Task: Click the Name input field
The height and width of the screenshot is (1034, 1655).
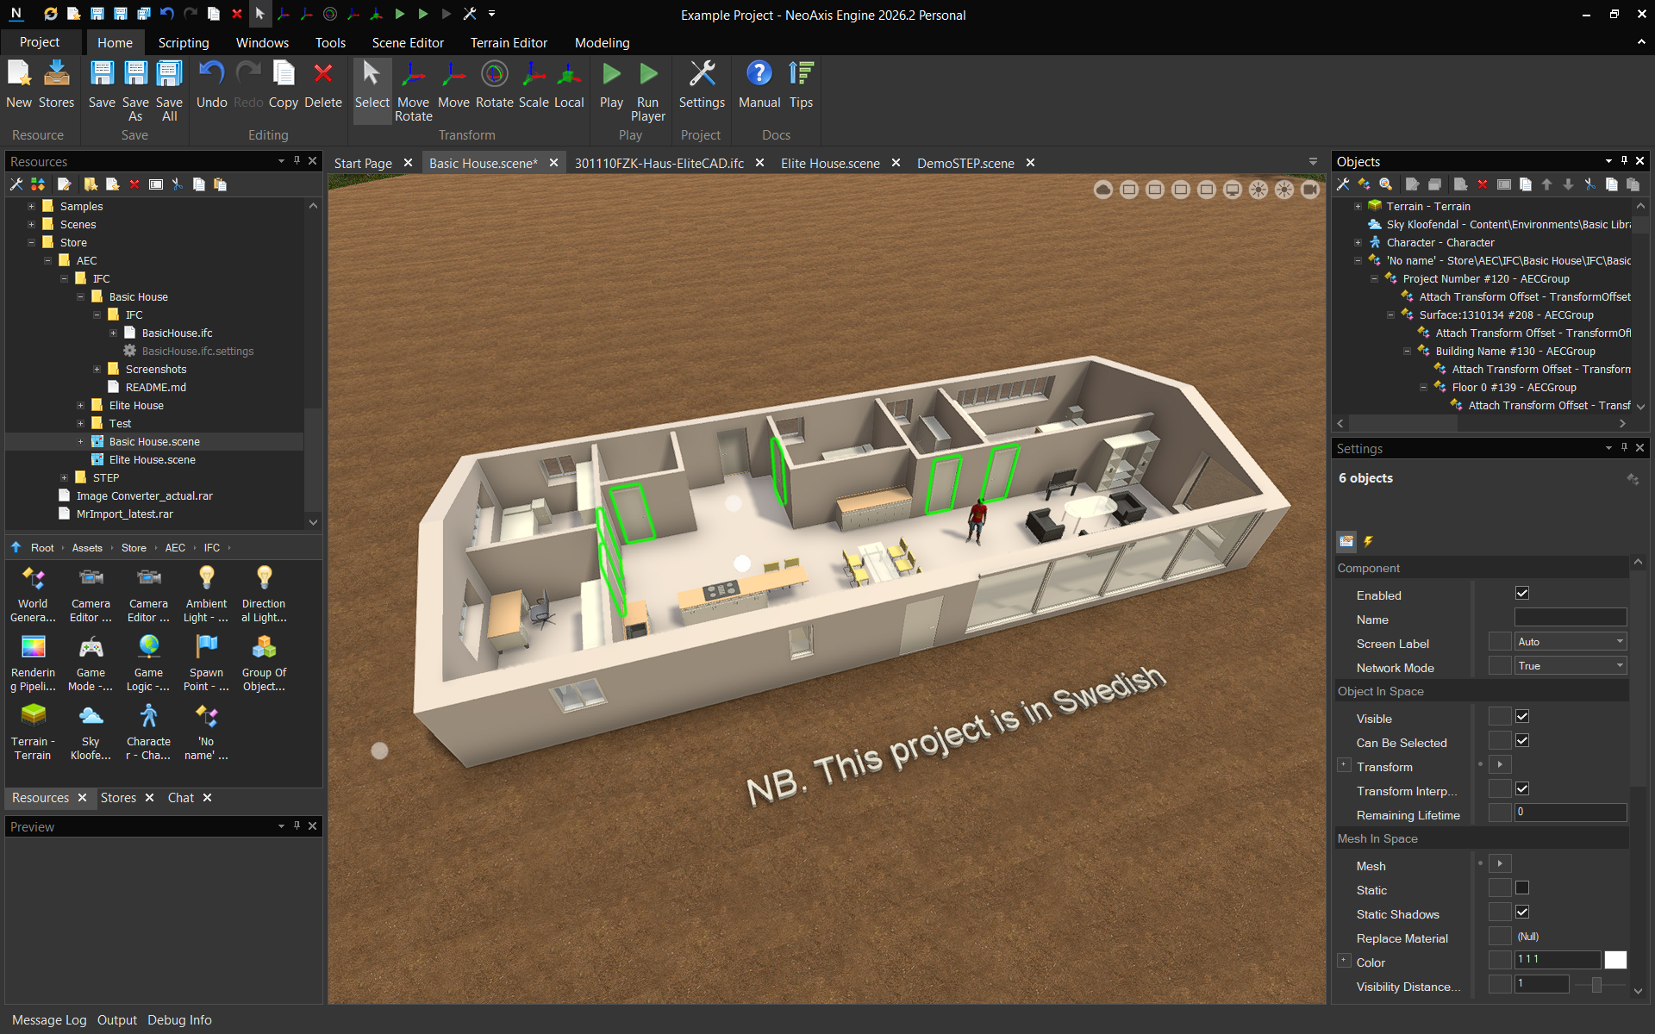Action: (x=1571, y=617)
